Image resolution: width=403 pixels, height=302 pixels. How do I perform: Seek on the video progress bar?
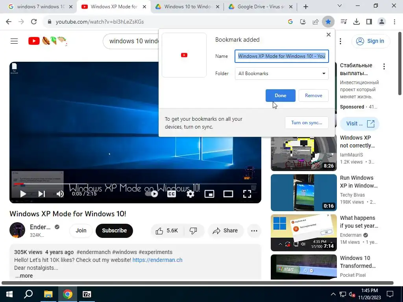[135, 184]
